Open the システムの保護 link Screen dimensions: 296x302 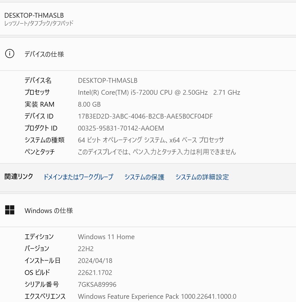[144, 177]
